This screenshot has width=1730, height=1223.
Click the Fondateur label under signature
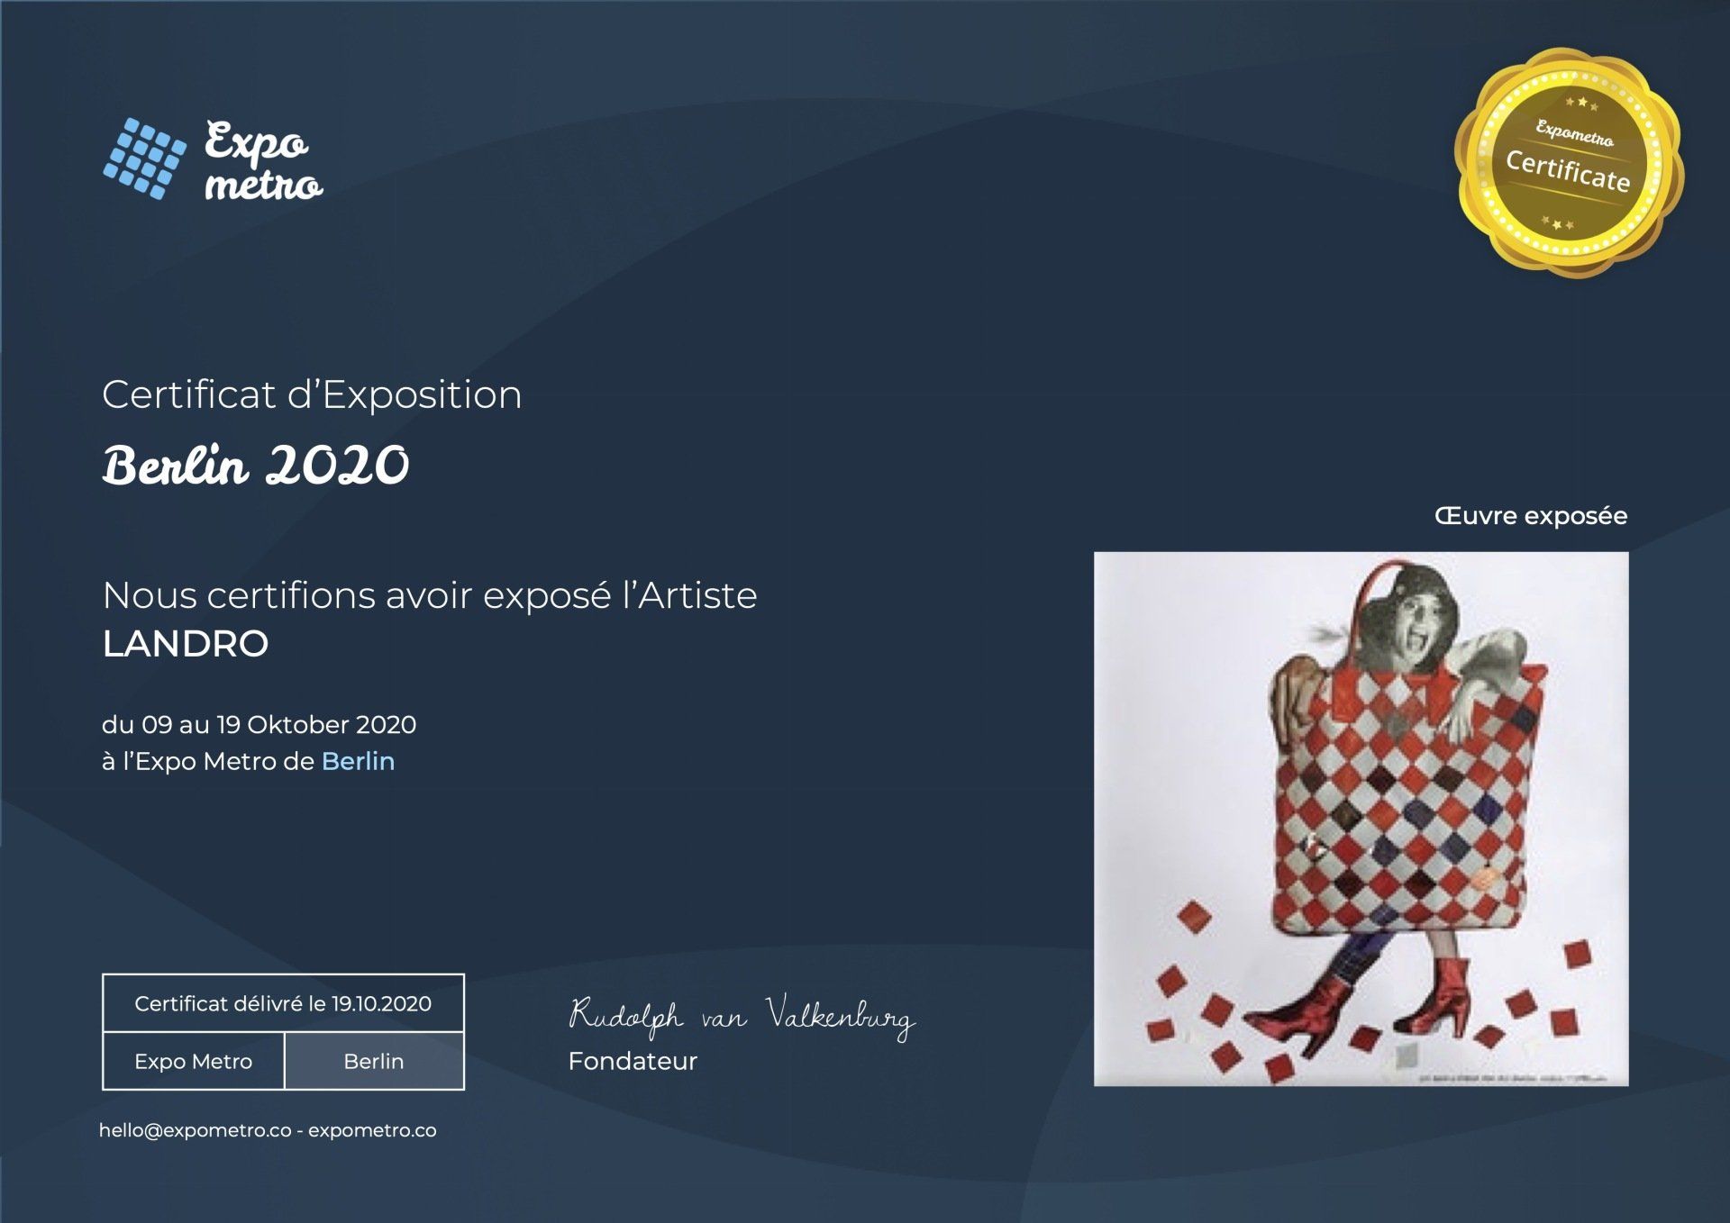(x=633, y=1061)
